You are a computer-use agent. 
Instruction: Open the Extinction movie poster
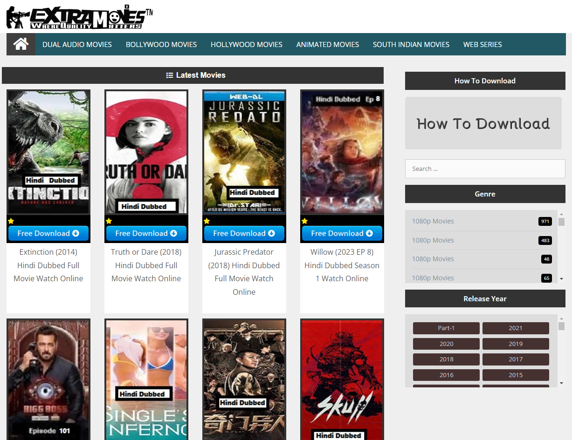pyautogui.click(x=48, y=152)
